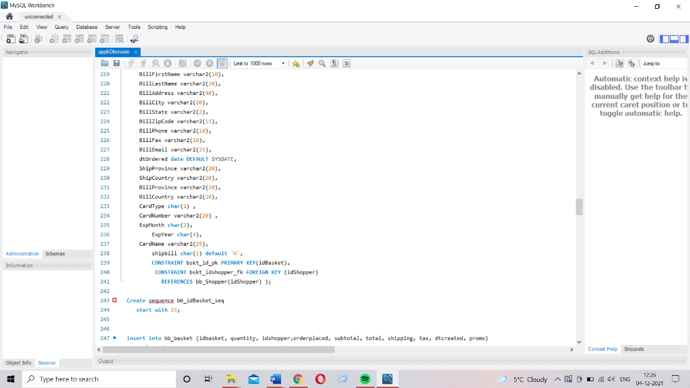Toggle autocommit mode button
690x388 pixels.
coord(222,63)
